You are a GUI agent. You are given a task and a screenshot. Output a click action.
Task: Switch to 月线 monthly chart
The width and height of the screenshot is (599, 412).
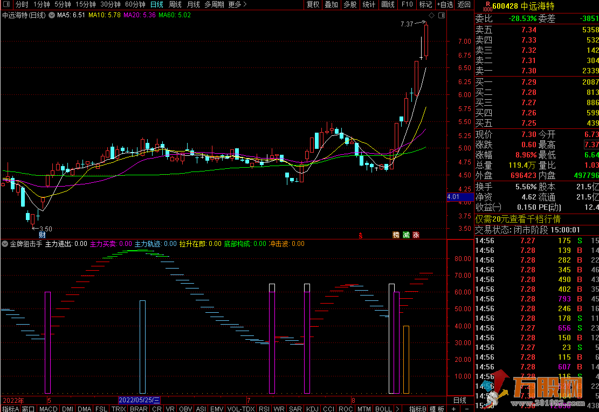[194, 5]
